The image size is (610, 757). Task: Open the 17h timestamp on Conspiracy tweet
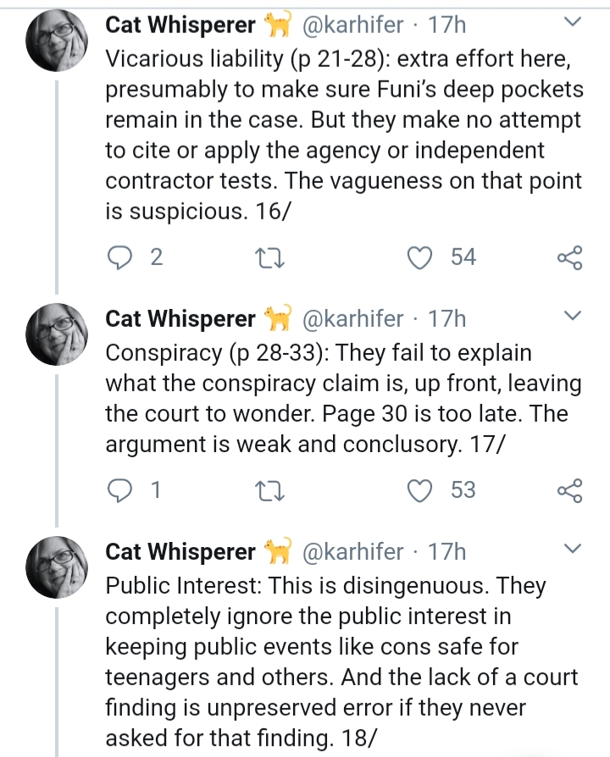pyautogui.click(x=446, y=319)
